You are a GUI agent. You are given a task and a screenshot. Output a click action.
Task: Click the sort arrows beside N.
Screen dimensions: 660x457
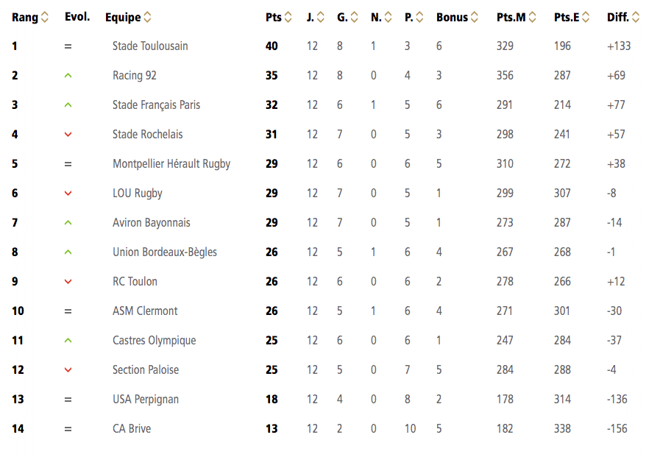[x=388, y=17]
